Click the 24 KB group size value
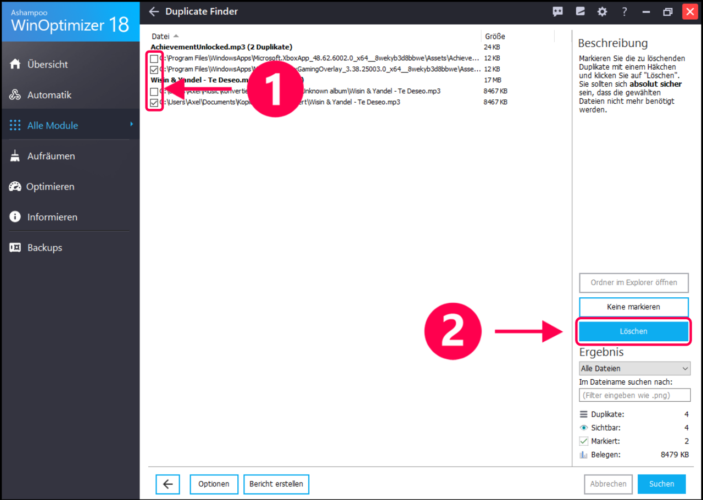Screen dimensions: 703x500 click(492, 47)
